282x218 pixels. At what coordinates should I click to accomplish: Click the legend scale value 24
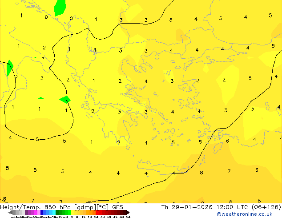coord(96,217)
